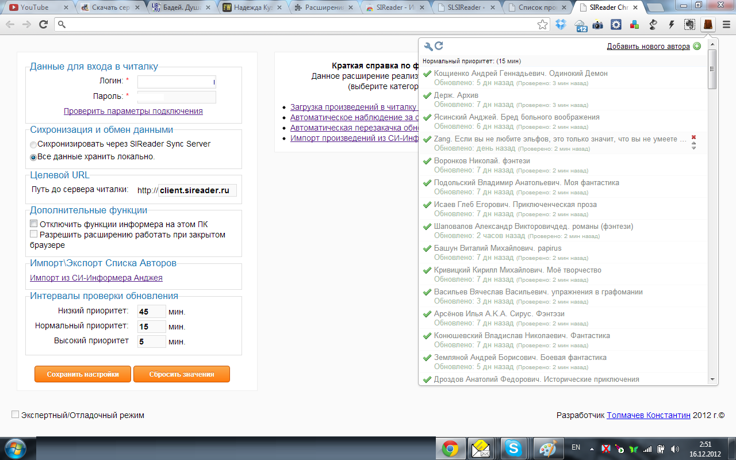This screenshot has width=736, height=460.
Task: Click the high priority interval field 5
Action: pyautogui.click(x=152, y=342)
